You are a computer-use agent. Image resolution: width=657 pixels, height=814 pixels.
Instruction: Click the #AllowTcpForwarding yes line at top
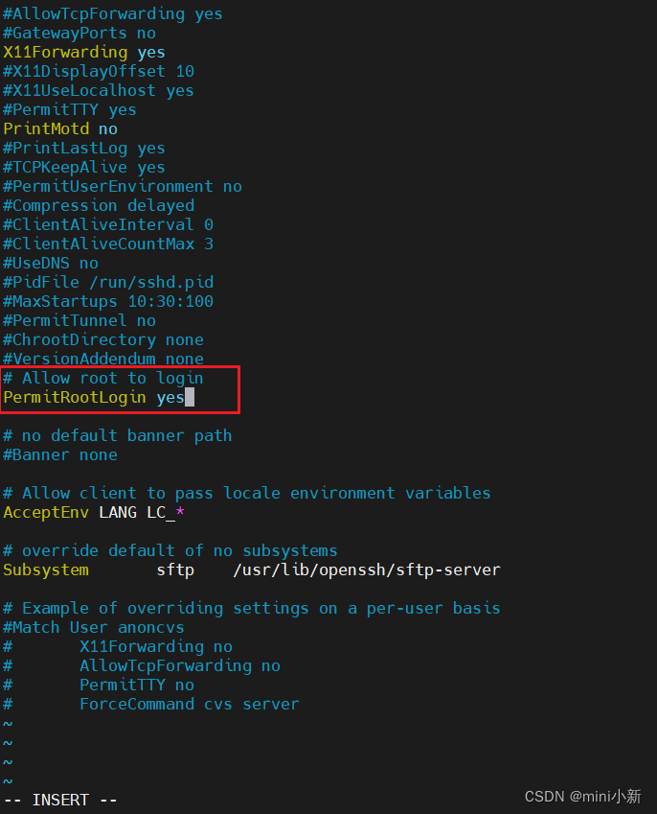(112, 14)
